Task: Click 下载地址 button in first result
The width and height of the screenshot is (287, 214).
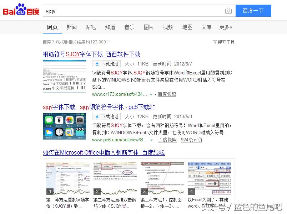Action: 106,64
